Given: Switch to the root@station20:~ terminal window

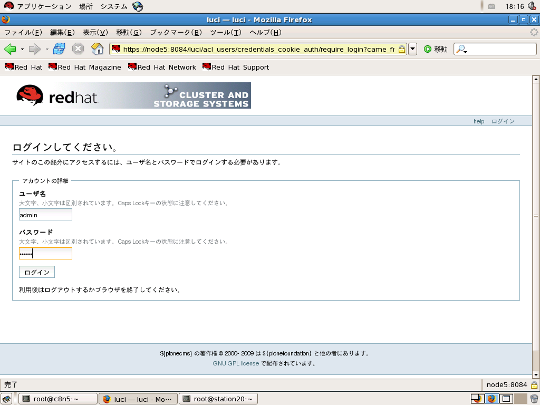Looking at the screenshot, I should click(x=218, y=399).
